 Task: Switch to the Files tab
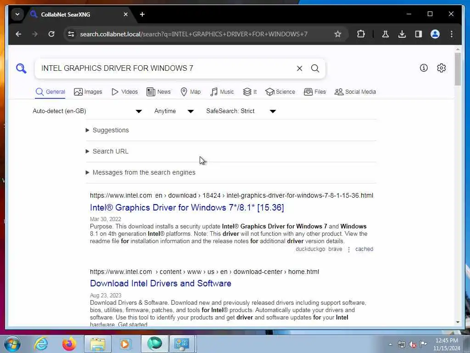[x=315, y=92]
